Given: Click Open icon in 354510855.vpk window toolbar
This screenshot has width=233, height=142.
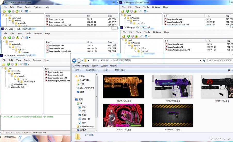Looking at the screenshot, I should [x=124, y=36].
